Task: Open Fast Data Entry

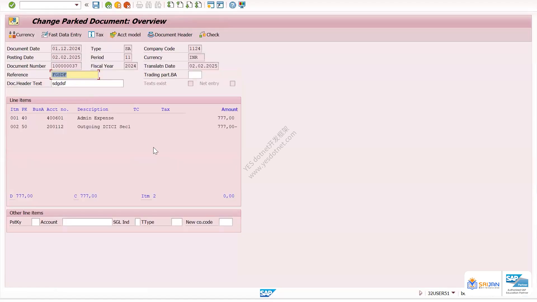Action: click(x=62, y=35)
